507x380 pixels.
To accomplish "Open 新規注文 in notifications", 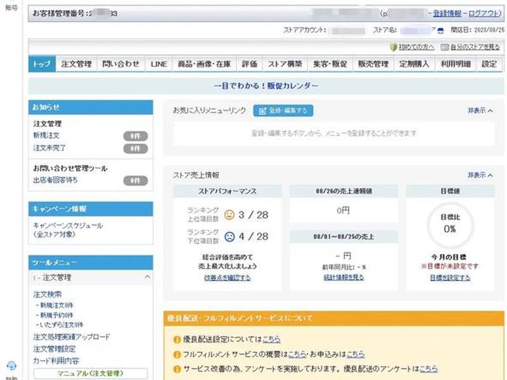I will point(46,136).
